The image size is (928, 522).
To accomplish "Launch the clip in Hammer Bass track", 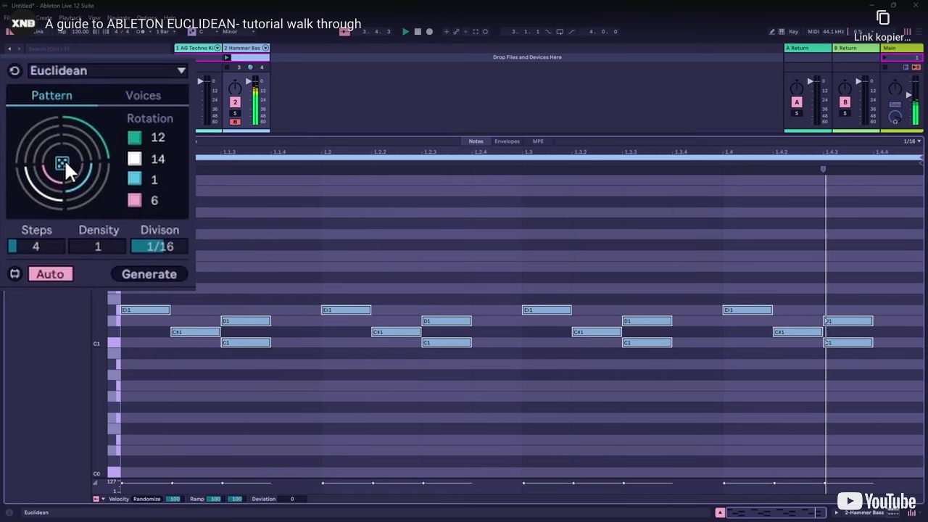I will (227, 57).
